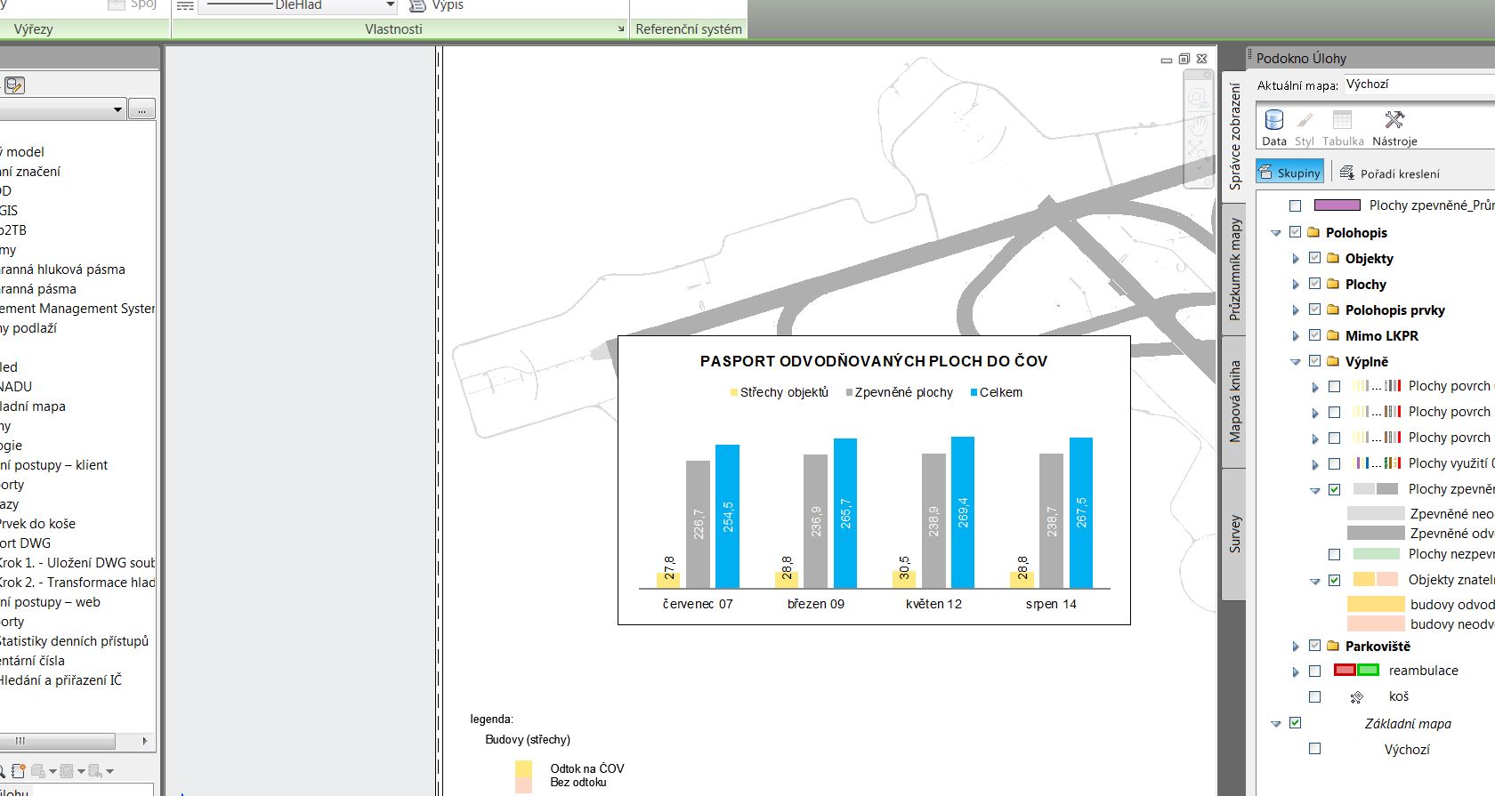The width and height of the screenshot is (1495, 796).
Task: Click the Výpis list icon in ribbon
Action: click(416, 5)
